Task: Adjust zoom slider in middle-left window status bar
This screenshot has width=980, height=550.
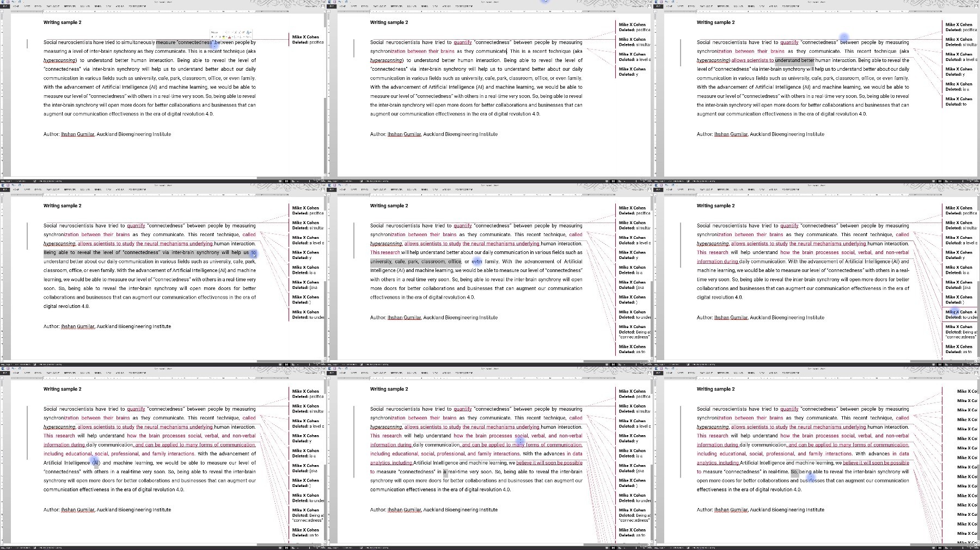Action: pos(309,364)
